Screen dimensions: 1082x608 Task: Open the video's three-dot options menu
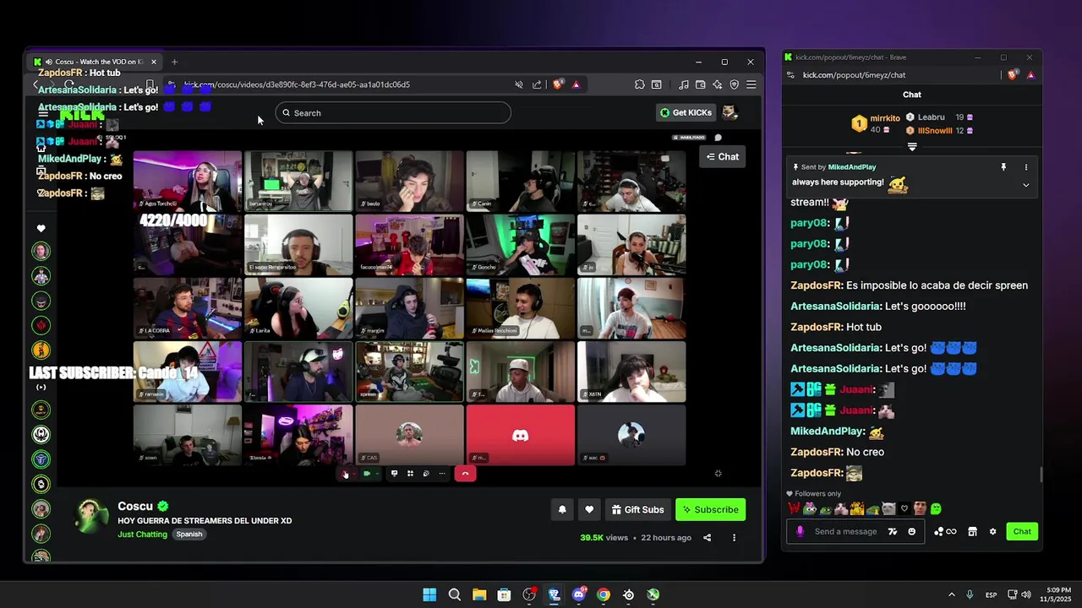click(734, 538)
